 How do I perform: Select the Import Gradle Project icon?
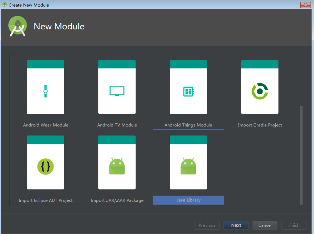(260, 91)
